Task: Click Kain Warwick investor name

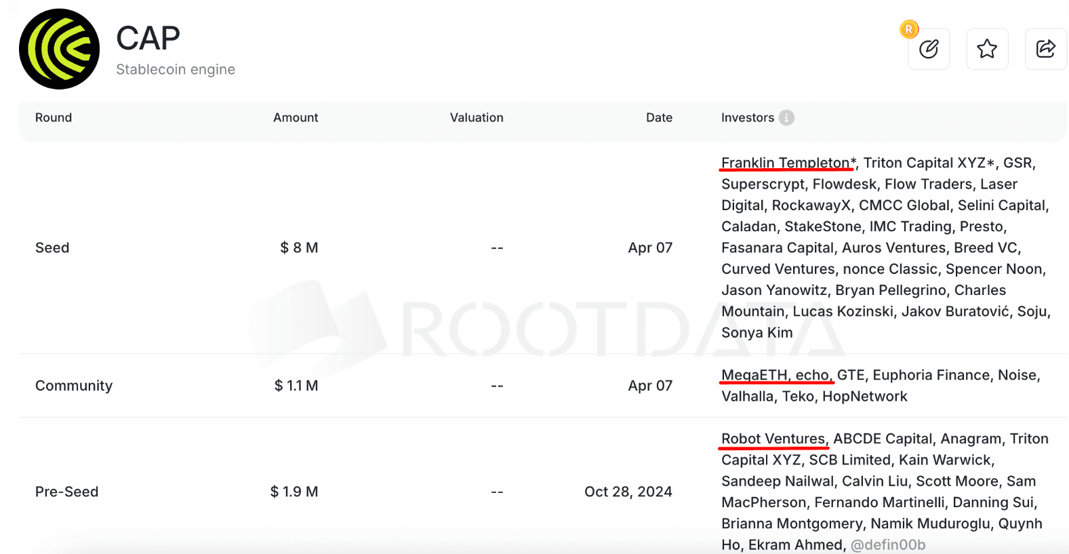Action: pos(945,460)
